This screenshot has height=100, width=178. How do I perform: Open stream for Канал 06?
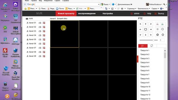[x=40, y=44]
